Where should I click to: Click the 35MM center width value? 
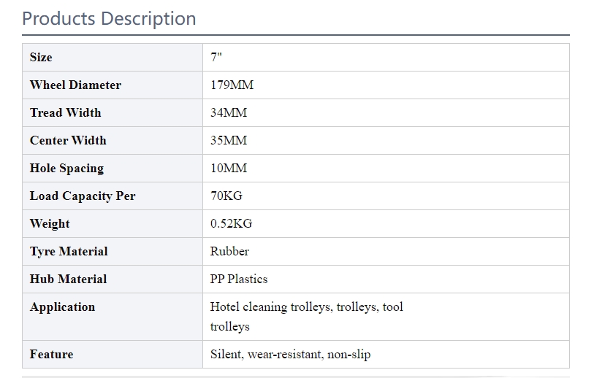pos(229,140)
